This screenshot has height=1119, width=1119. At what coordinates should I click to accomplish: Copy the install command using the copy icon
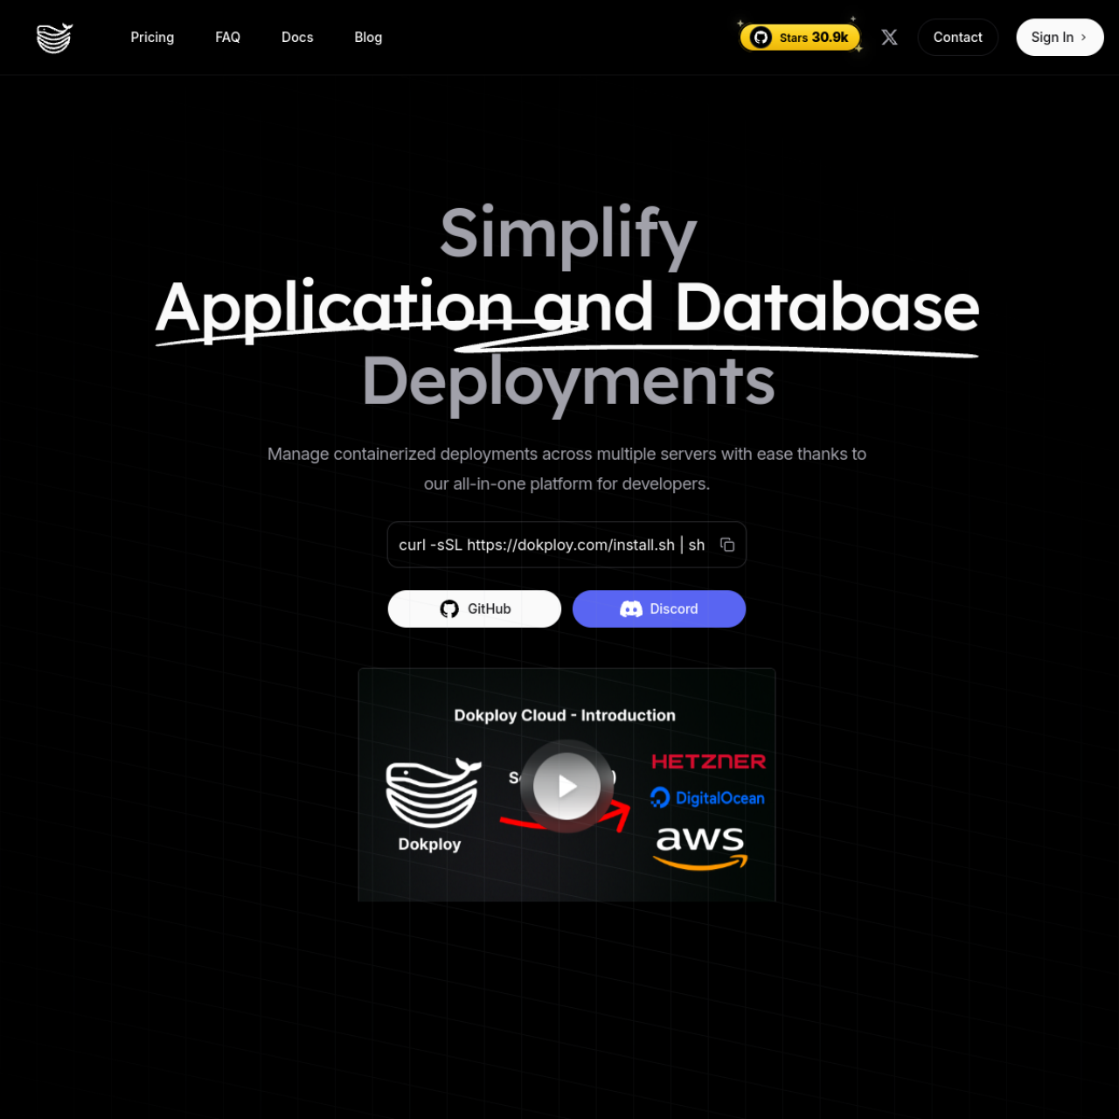click(727, 544)
